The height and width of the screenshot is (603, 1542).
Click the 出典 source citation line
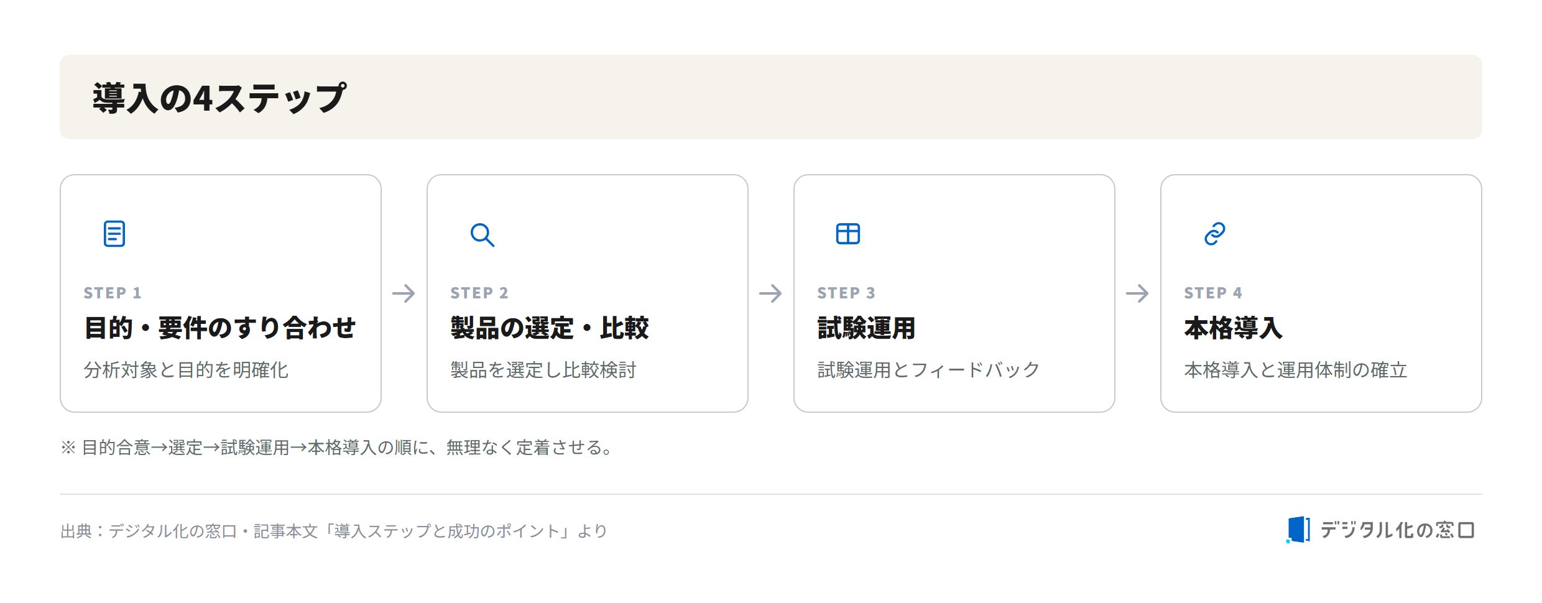pos(334,531)
